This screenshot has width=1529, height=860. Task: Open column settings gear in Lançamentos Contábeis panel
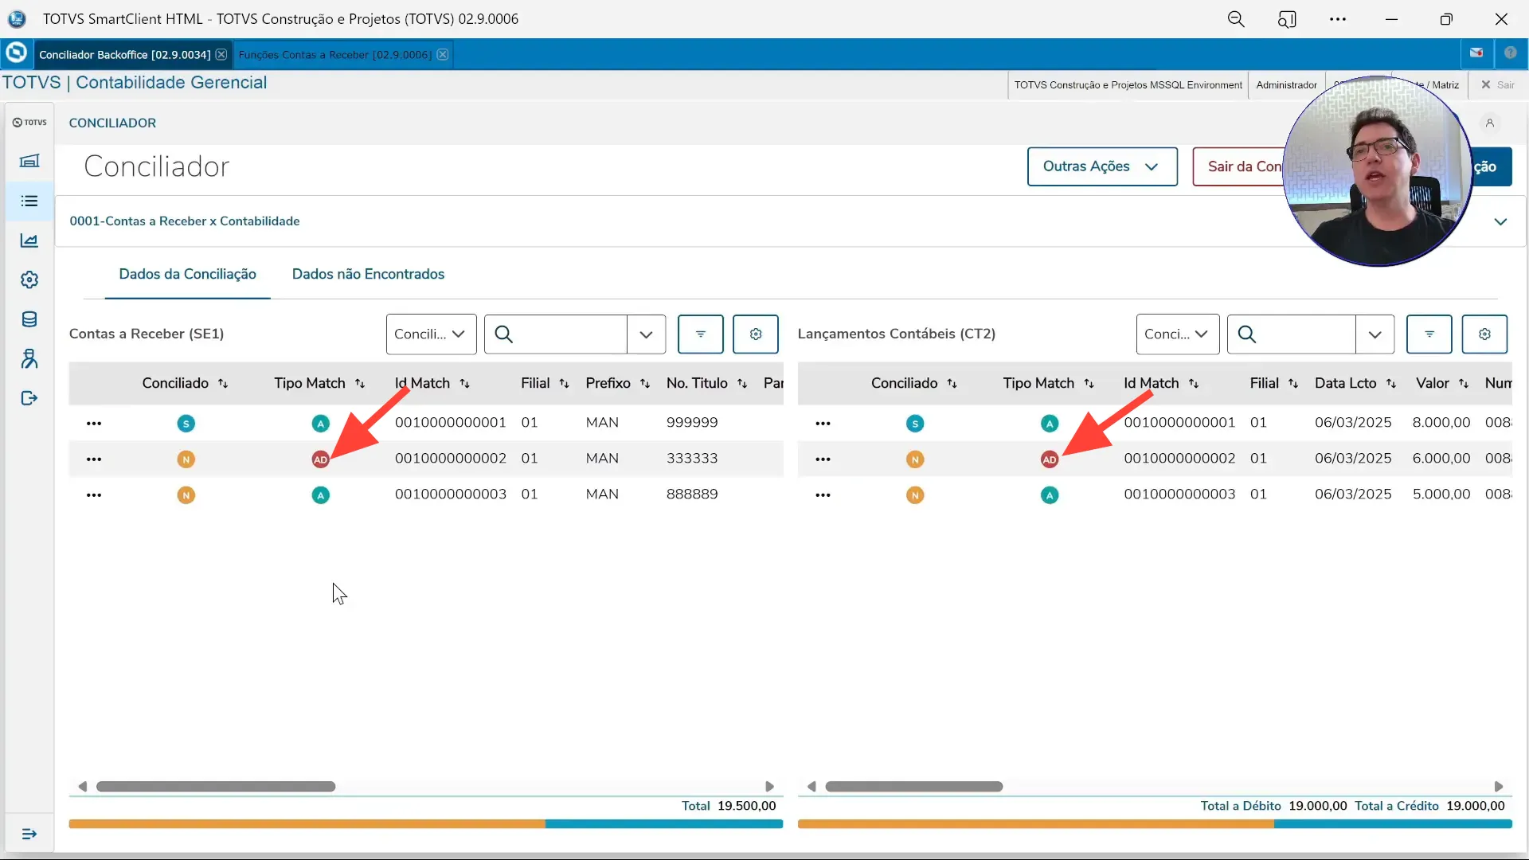pos(1484,334)
